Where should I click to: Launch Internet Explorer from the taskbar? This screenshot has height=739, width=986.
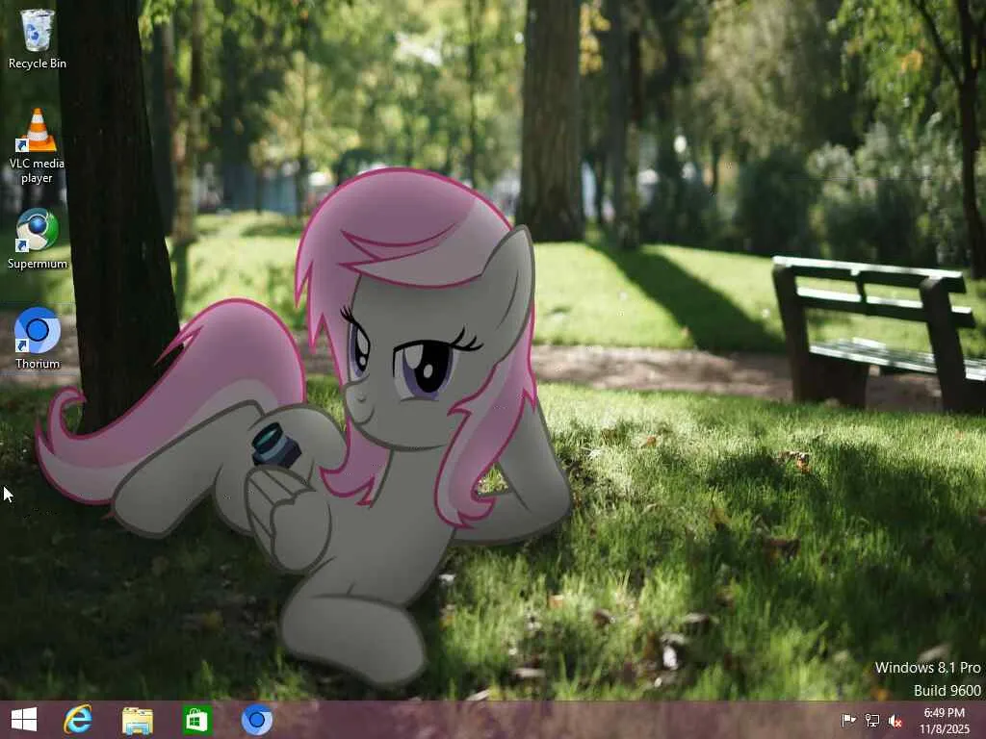click(x=78, y=720)
